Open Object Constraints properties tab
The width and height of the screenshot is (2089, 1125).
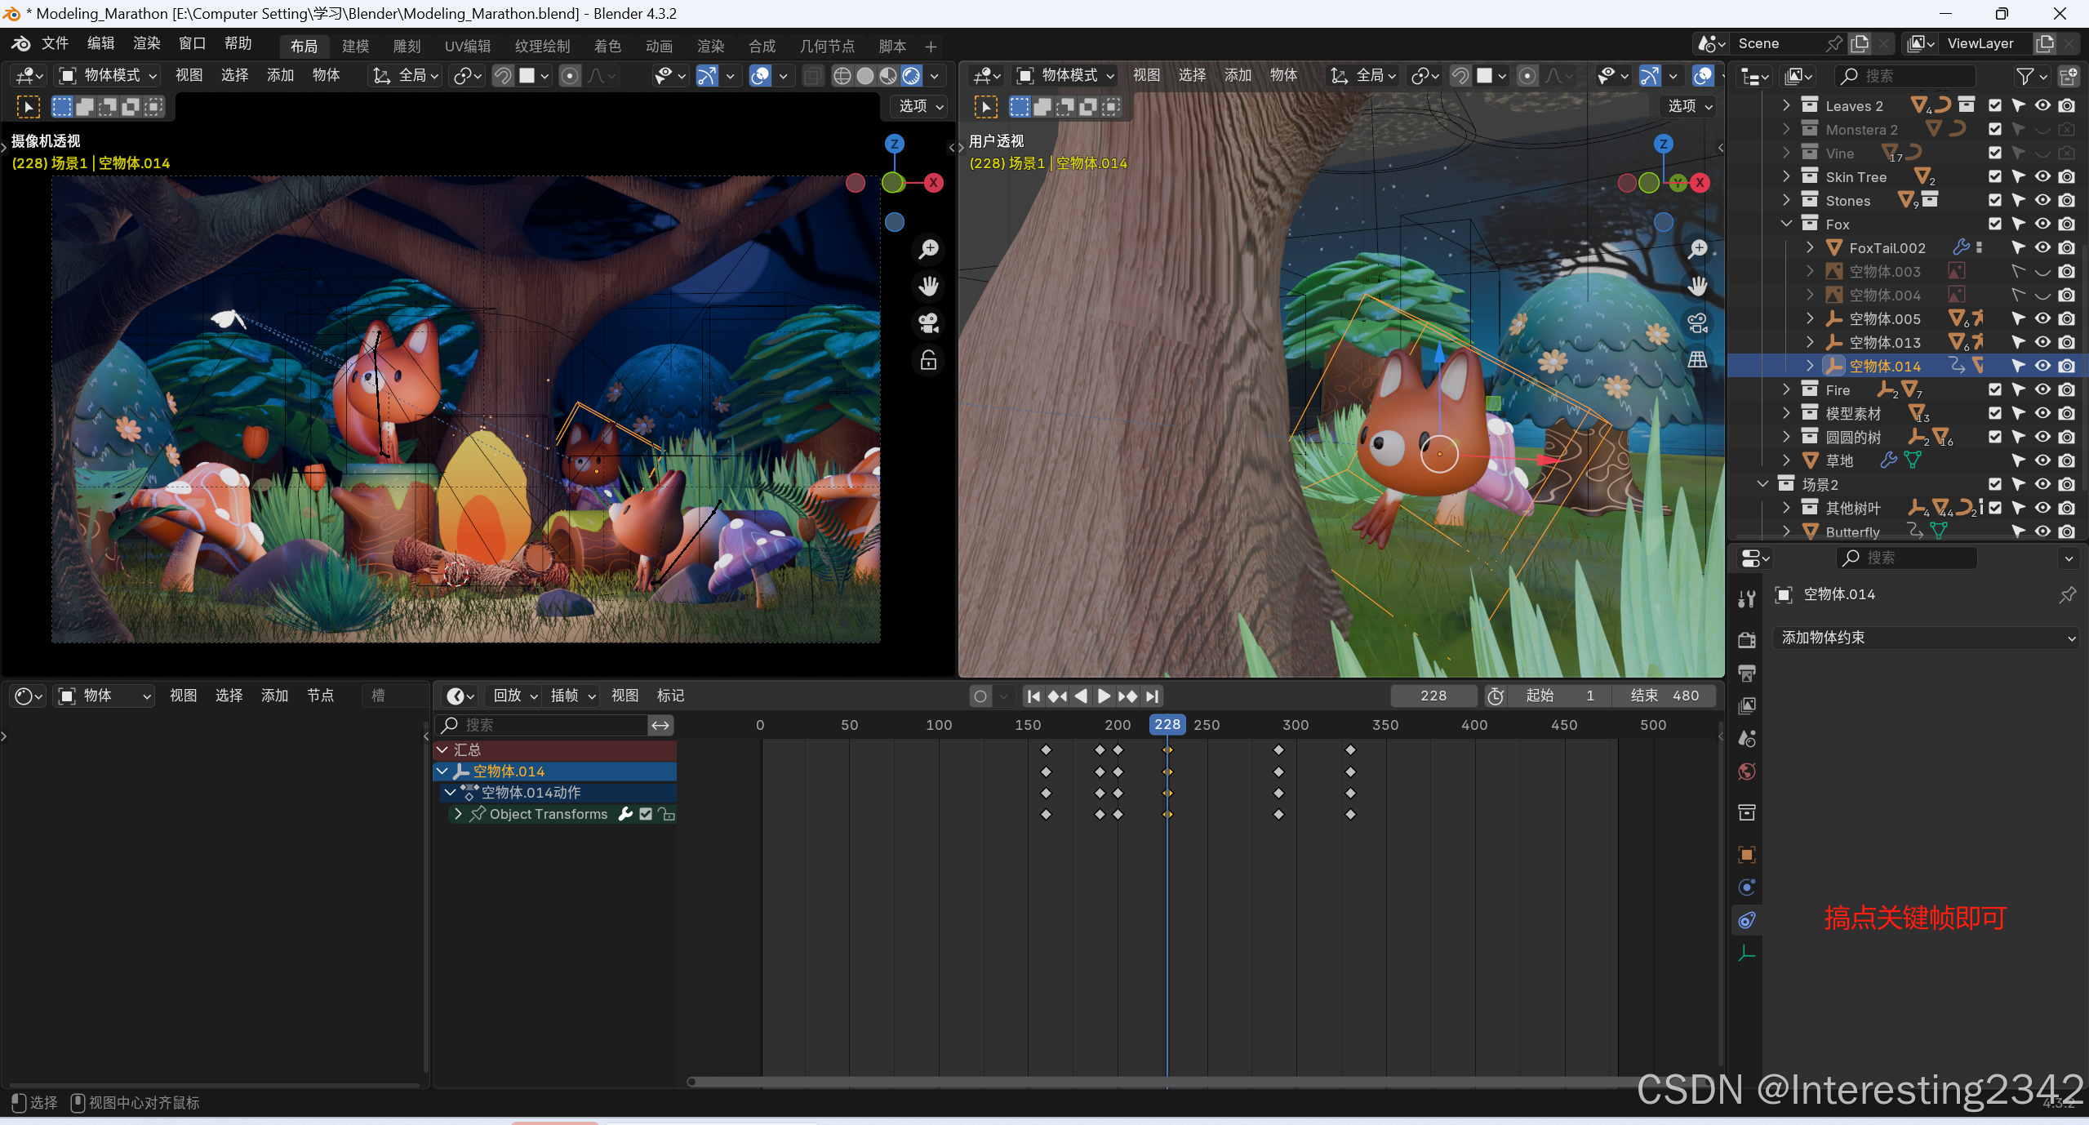tap(1747, 920)
